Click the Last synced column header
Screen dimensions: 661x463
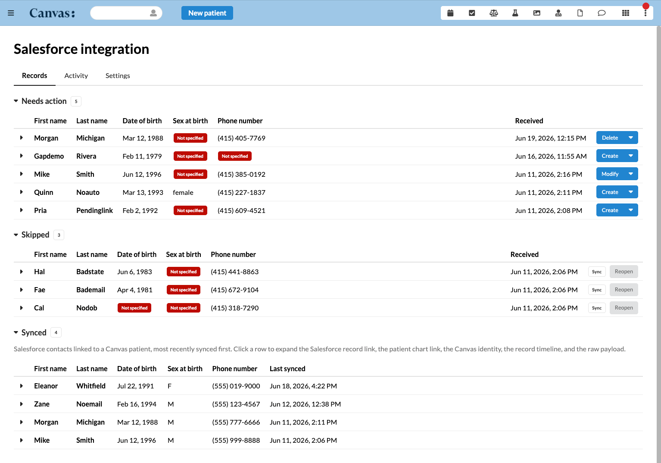click(287, 369)
